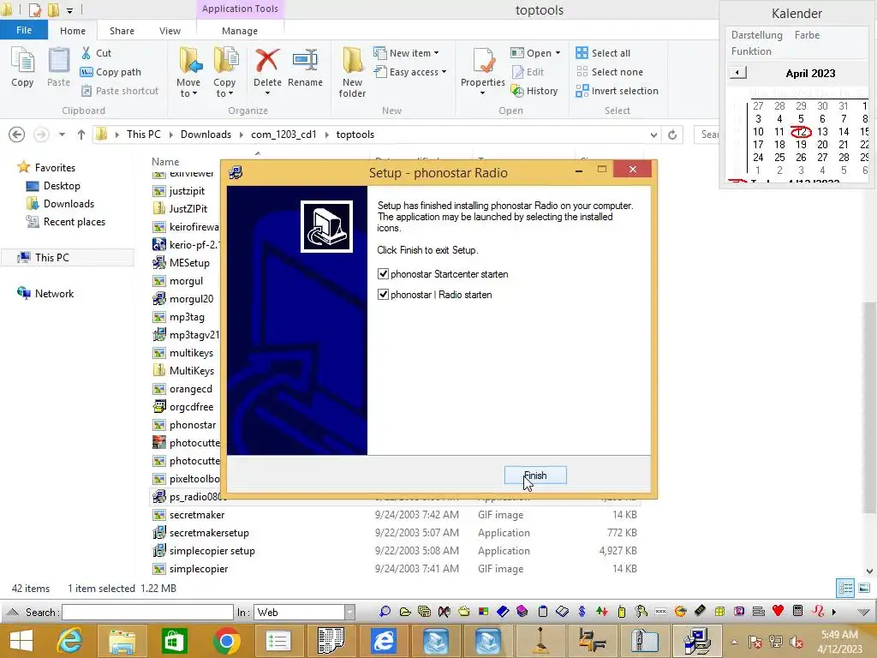
Task: Click the Windows Start button
Action: click(x=21, y=641)
